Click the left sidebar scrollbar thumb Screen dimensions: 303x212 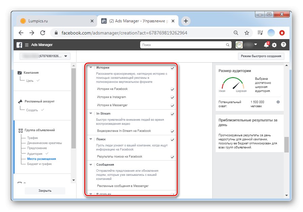click(73, 108)
